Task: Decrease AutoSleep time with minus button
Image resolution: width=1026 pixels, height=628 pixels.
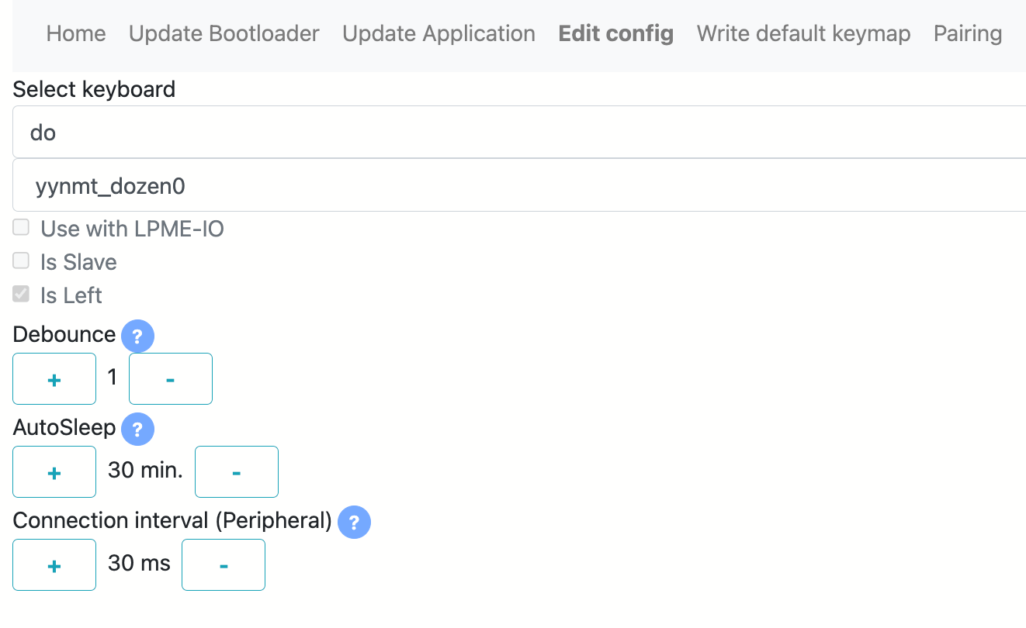Action: [237, 472]
